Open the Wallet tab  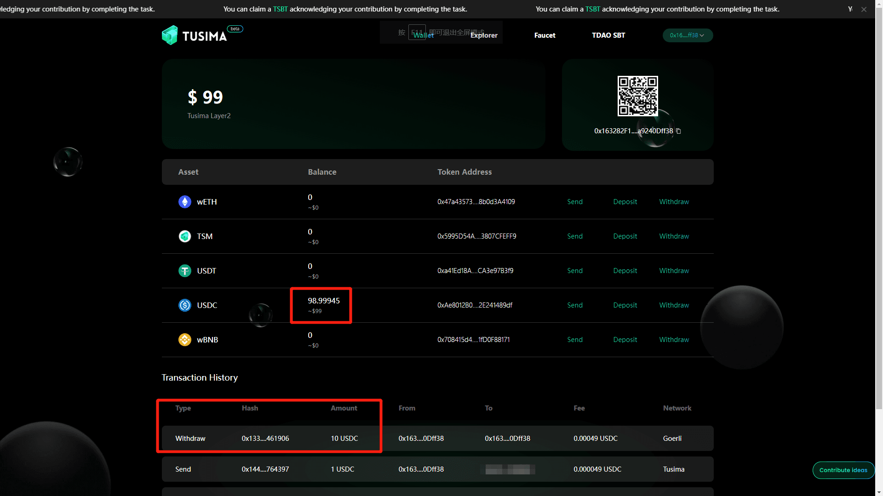[x=423, y=35]
